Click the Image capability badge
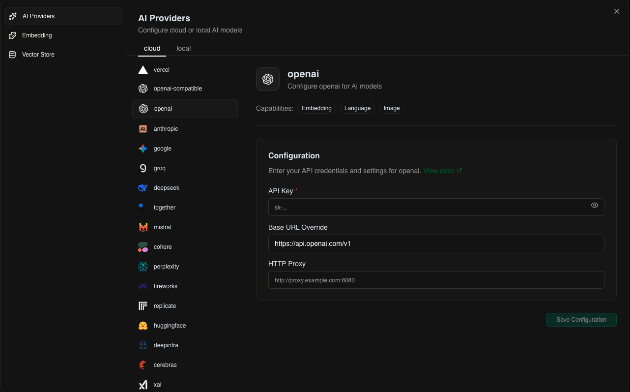Screen dimensions: 630x392 pyautogui.click(x=392, y=108)
